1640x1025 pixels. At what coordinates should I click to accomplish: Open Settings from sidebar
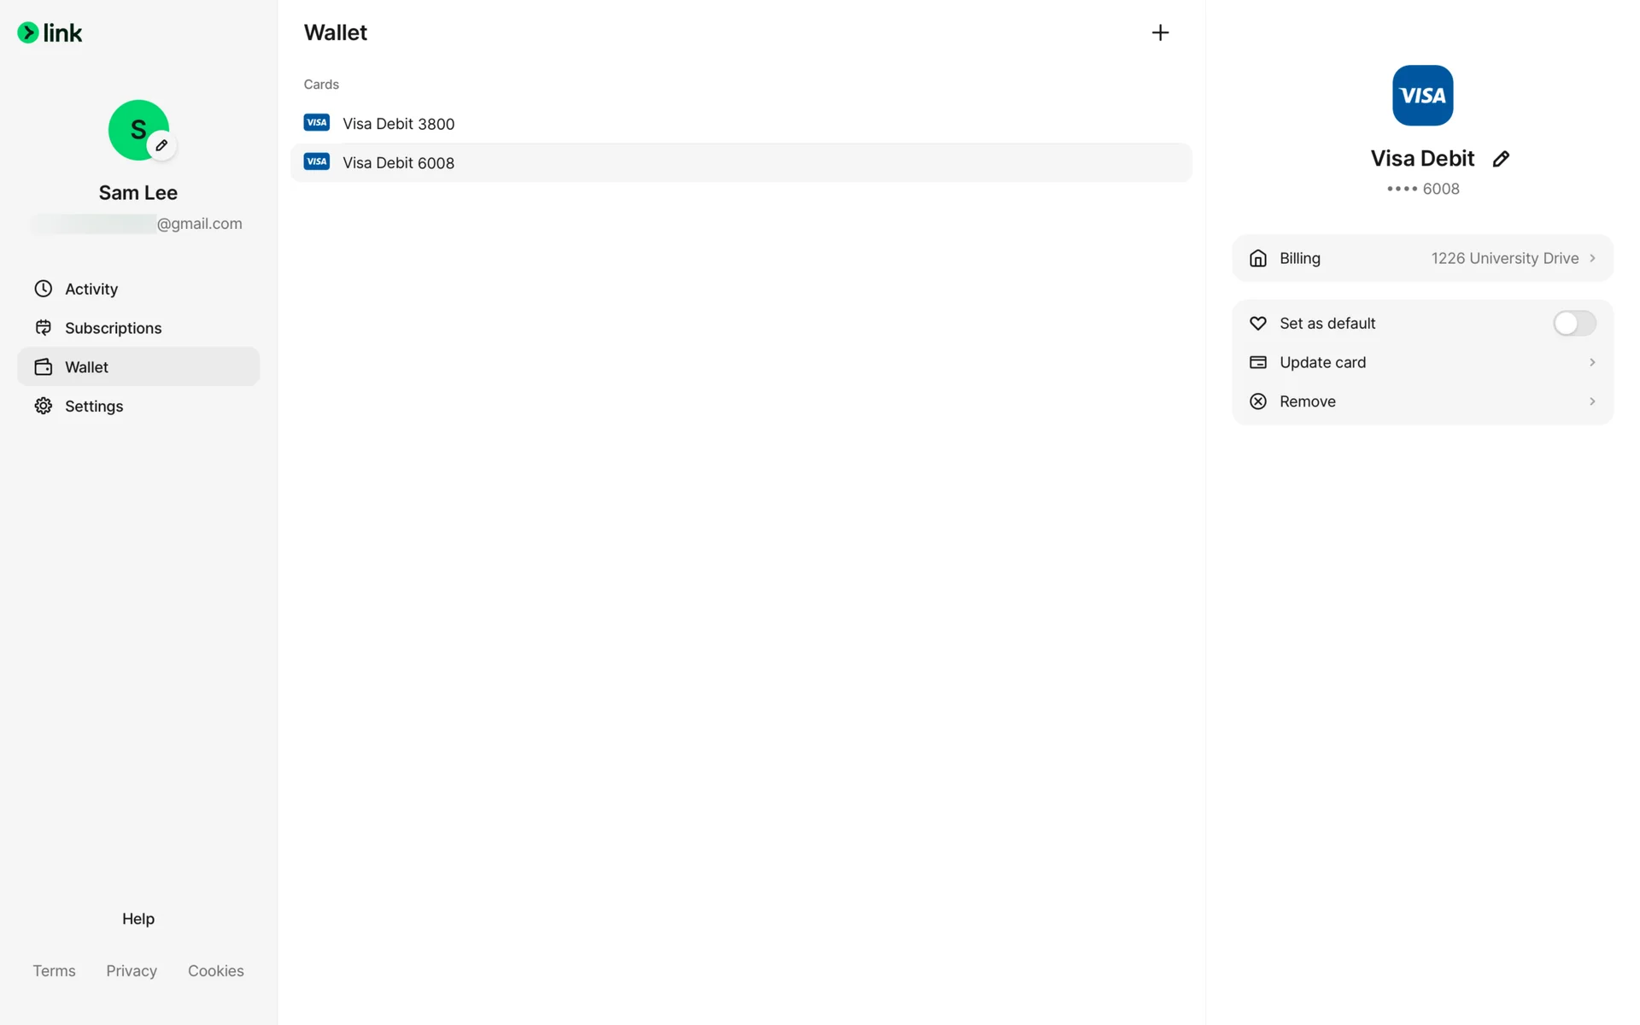click(94, 407)
